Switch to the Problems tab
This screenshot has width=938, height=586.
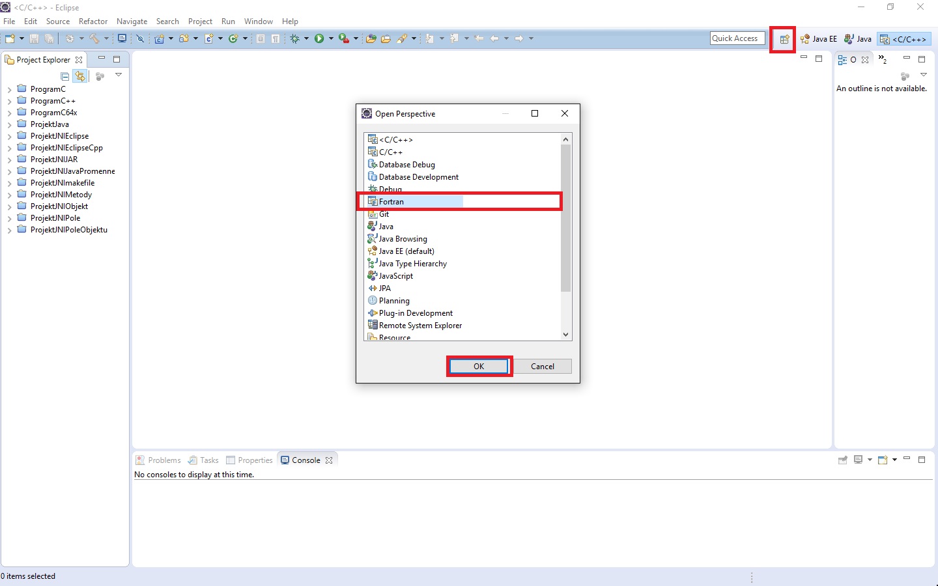[158, 460]
